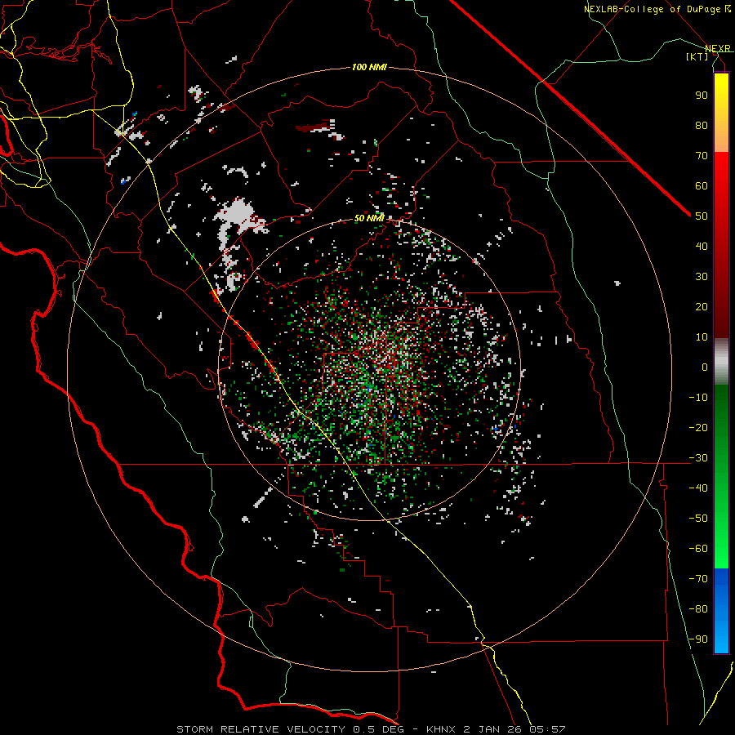Select the 20 value on the velocity scale

(x=702, y=307)
